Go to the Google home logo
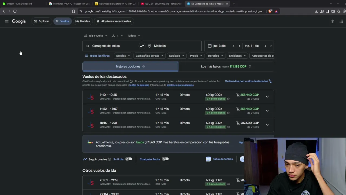 [19, 21]
